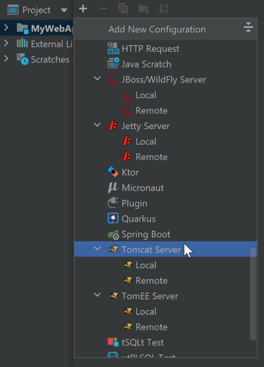The height and width of the screenshot is (367, 264).
Task: Click the Tomcat Server cat icon
Action: click(x=113, y=249)
